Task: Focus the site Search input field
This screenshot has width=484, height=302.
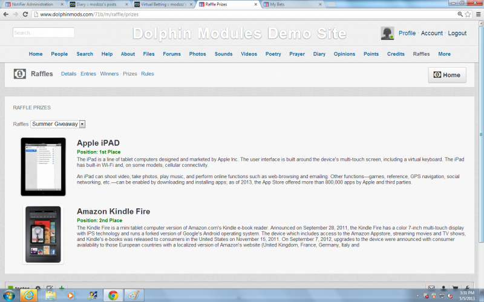Action: (44, 33)
